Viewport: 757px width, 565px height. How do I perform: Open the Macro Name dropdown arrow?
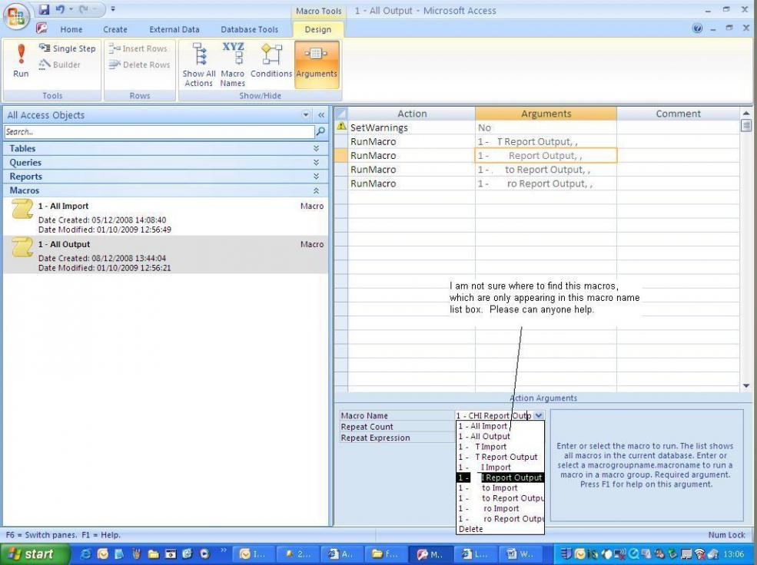coord(538,415)
